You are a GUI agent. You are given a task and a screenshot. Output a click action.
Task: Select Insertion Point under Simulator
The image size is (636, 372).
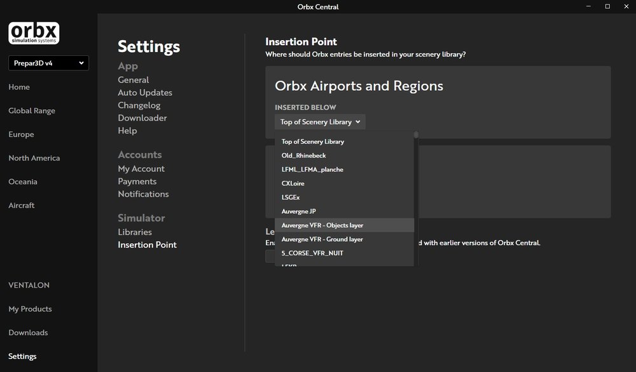pos(148,245)
